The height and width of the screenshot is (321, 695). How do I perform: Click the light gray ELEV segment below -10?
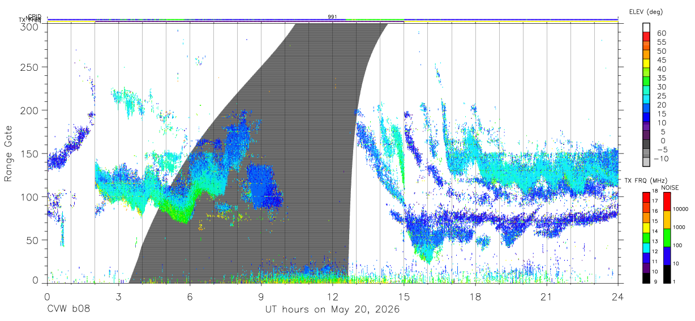coord(646,162)
